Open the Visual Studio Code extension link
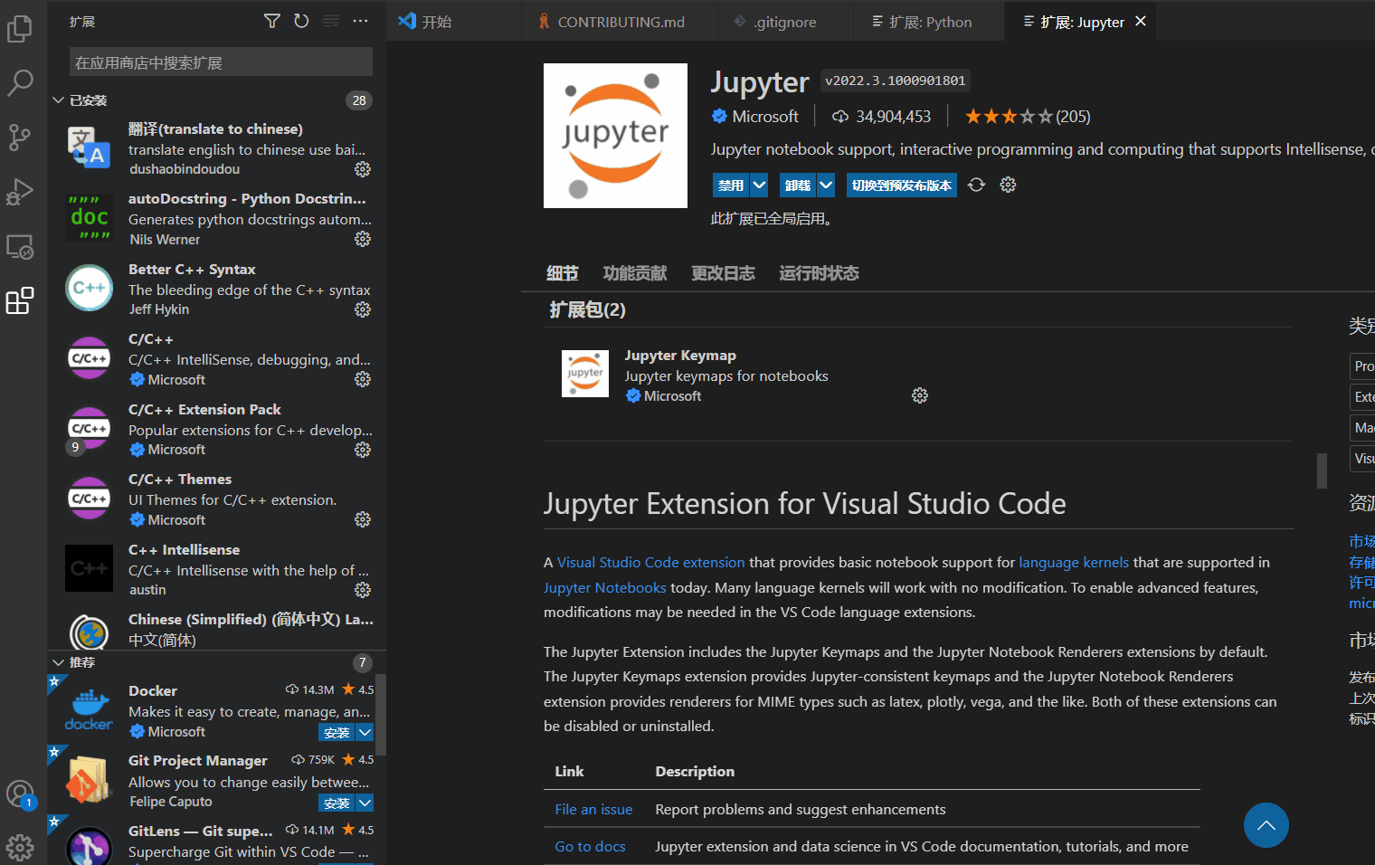Image resolution: width=1375 pixels, height=865 pixels. coord(651,563)
